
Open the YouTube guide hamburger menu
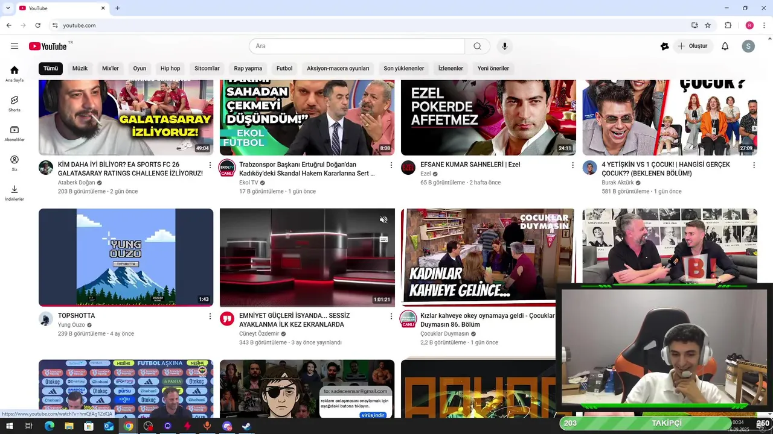click(x=14, y=46)
